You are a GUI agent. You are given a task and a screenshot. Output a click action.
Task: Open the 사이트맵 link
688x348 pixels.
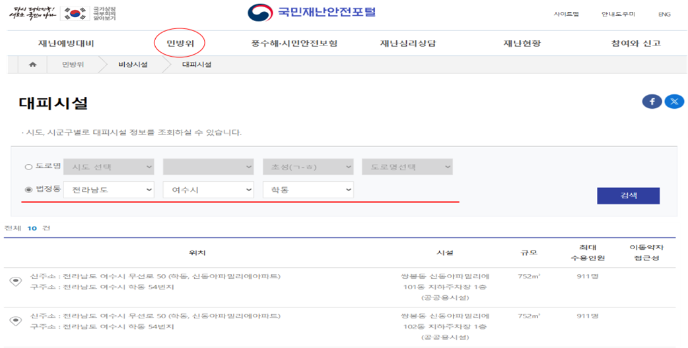[566, 14]
